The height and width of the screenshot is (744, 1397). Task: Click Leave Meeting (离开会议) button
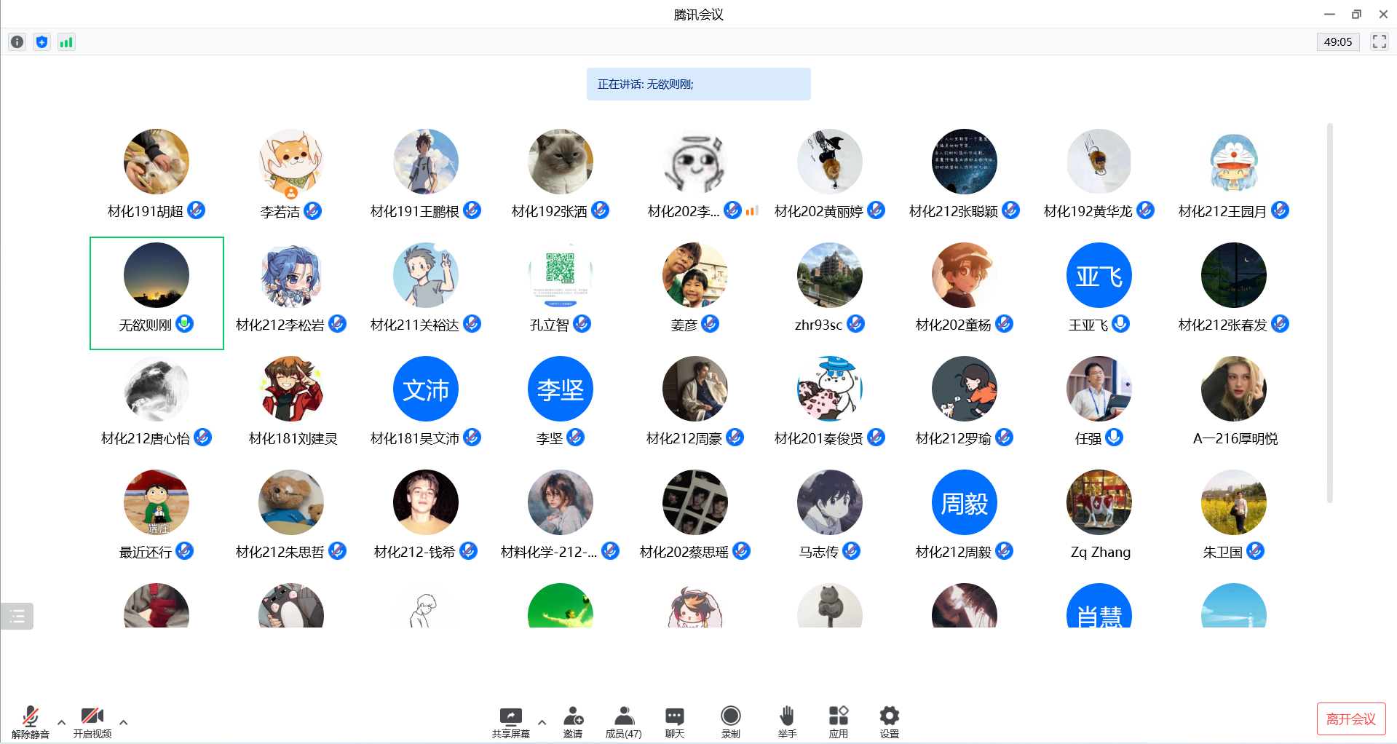(1350, 719)
